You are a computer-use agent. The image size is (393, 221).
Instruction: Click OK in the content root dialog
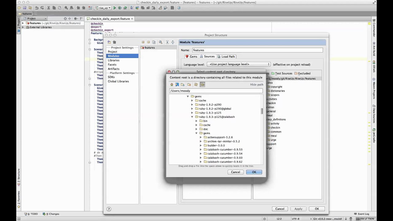(254, 172)
